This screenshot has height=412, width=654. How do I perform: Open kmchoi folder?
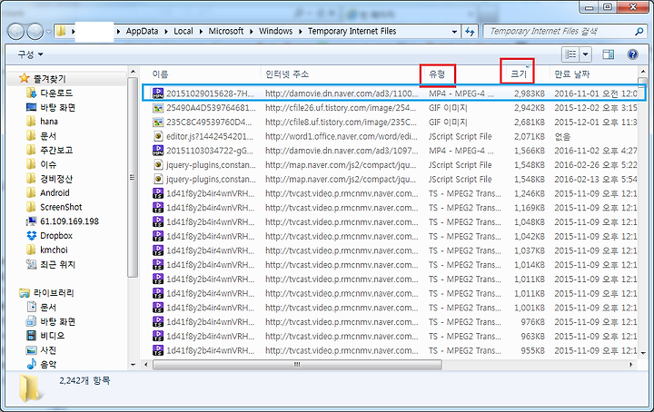click(x=46, y=250)
